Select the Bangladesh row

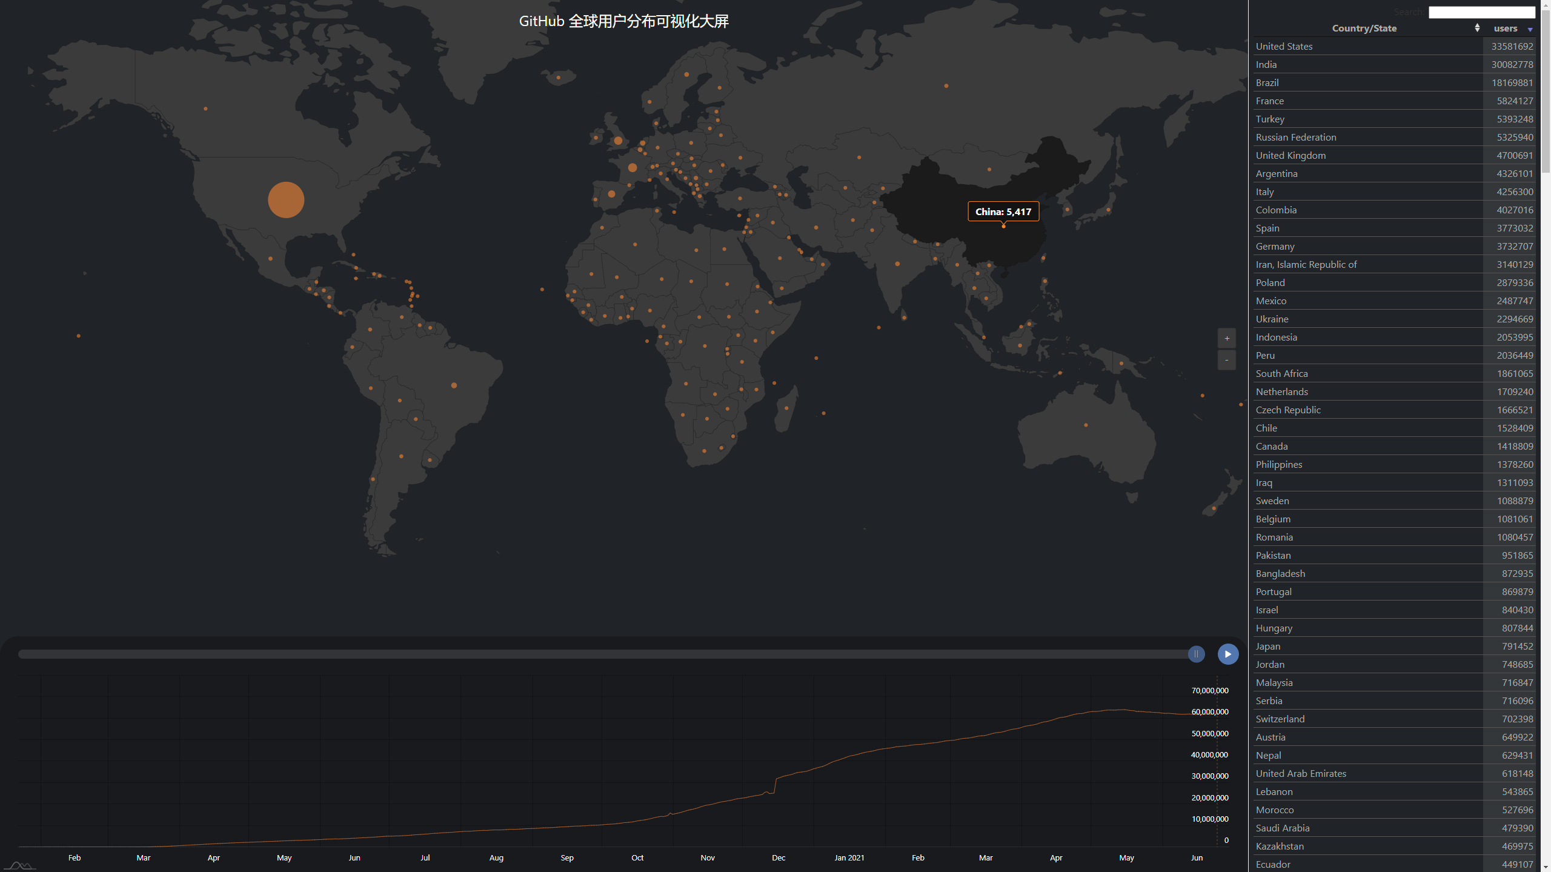pos(1394,573)
